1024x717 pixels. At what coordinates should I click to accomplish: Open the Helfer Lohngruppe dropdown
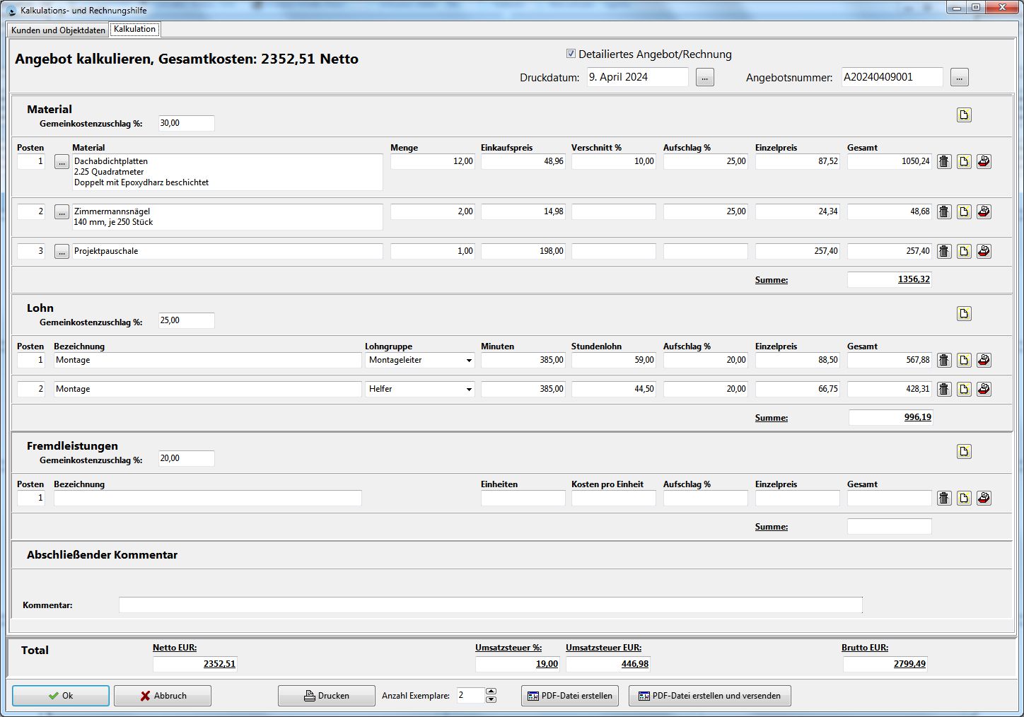point(469,390)
